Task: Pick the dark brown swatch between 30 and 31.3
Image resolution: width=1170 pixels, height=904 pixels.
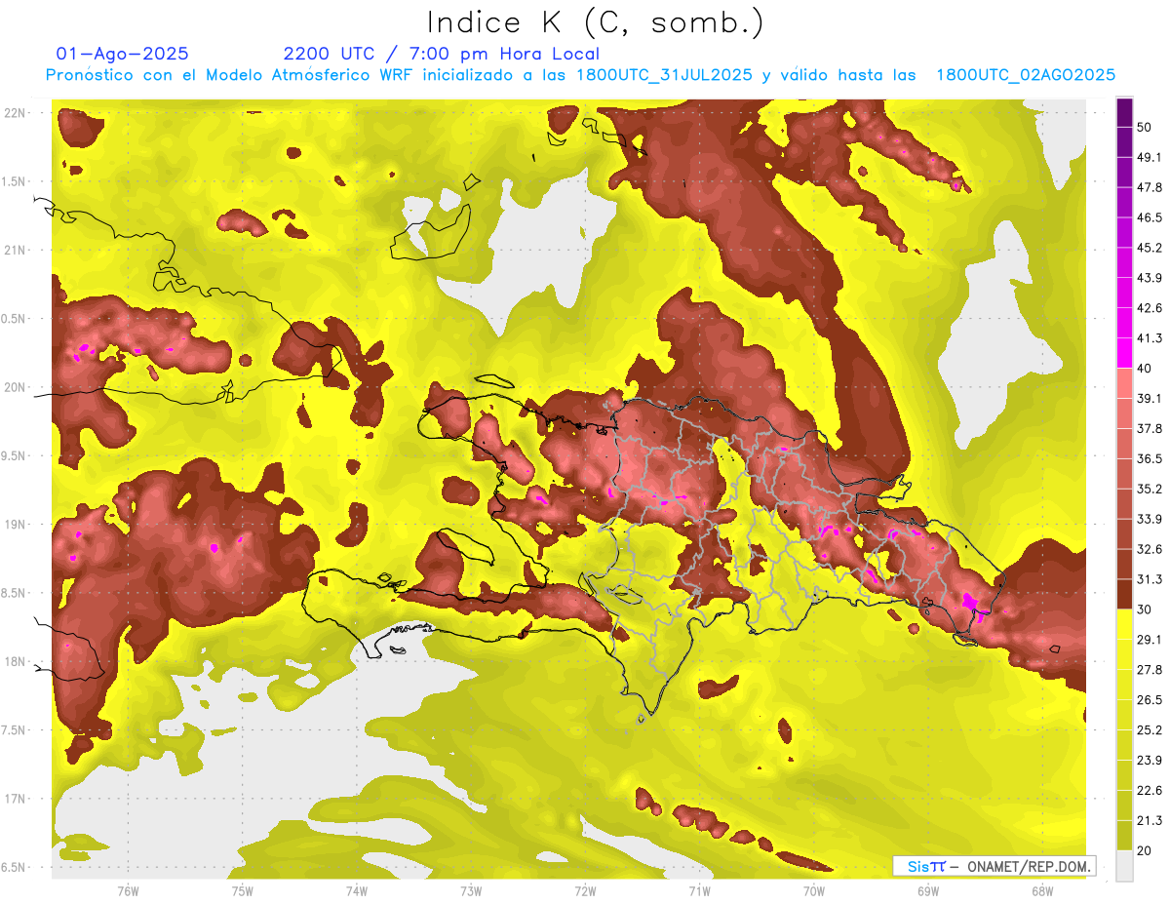Action: tap(1124, 594)
